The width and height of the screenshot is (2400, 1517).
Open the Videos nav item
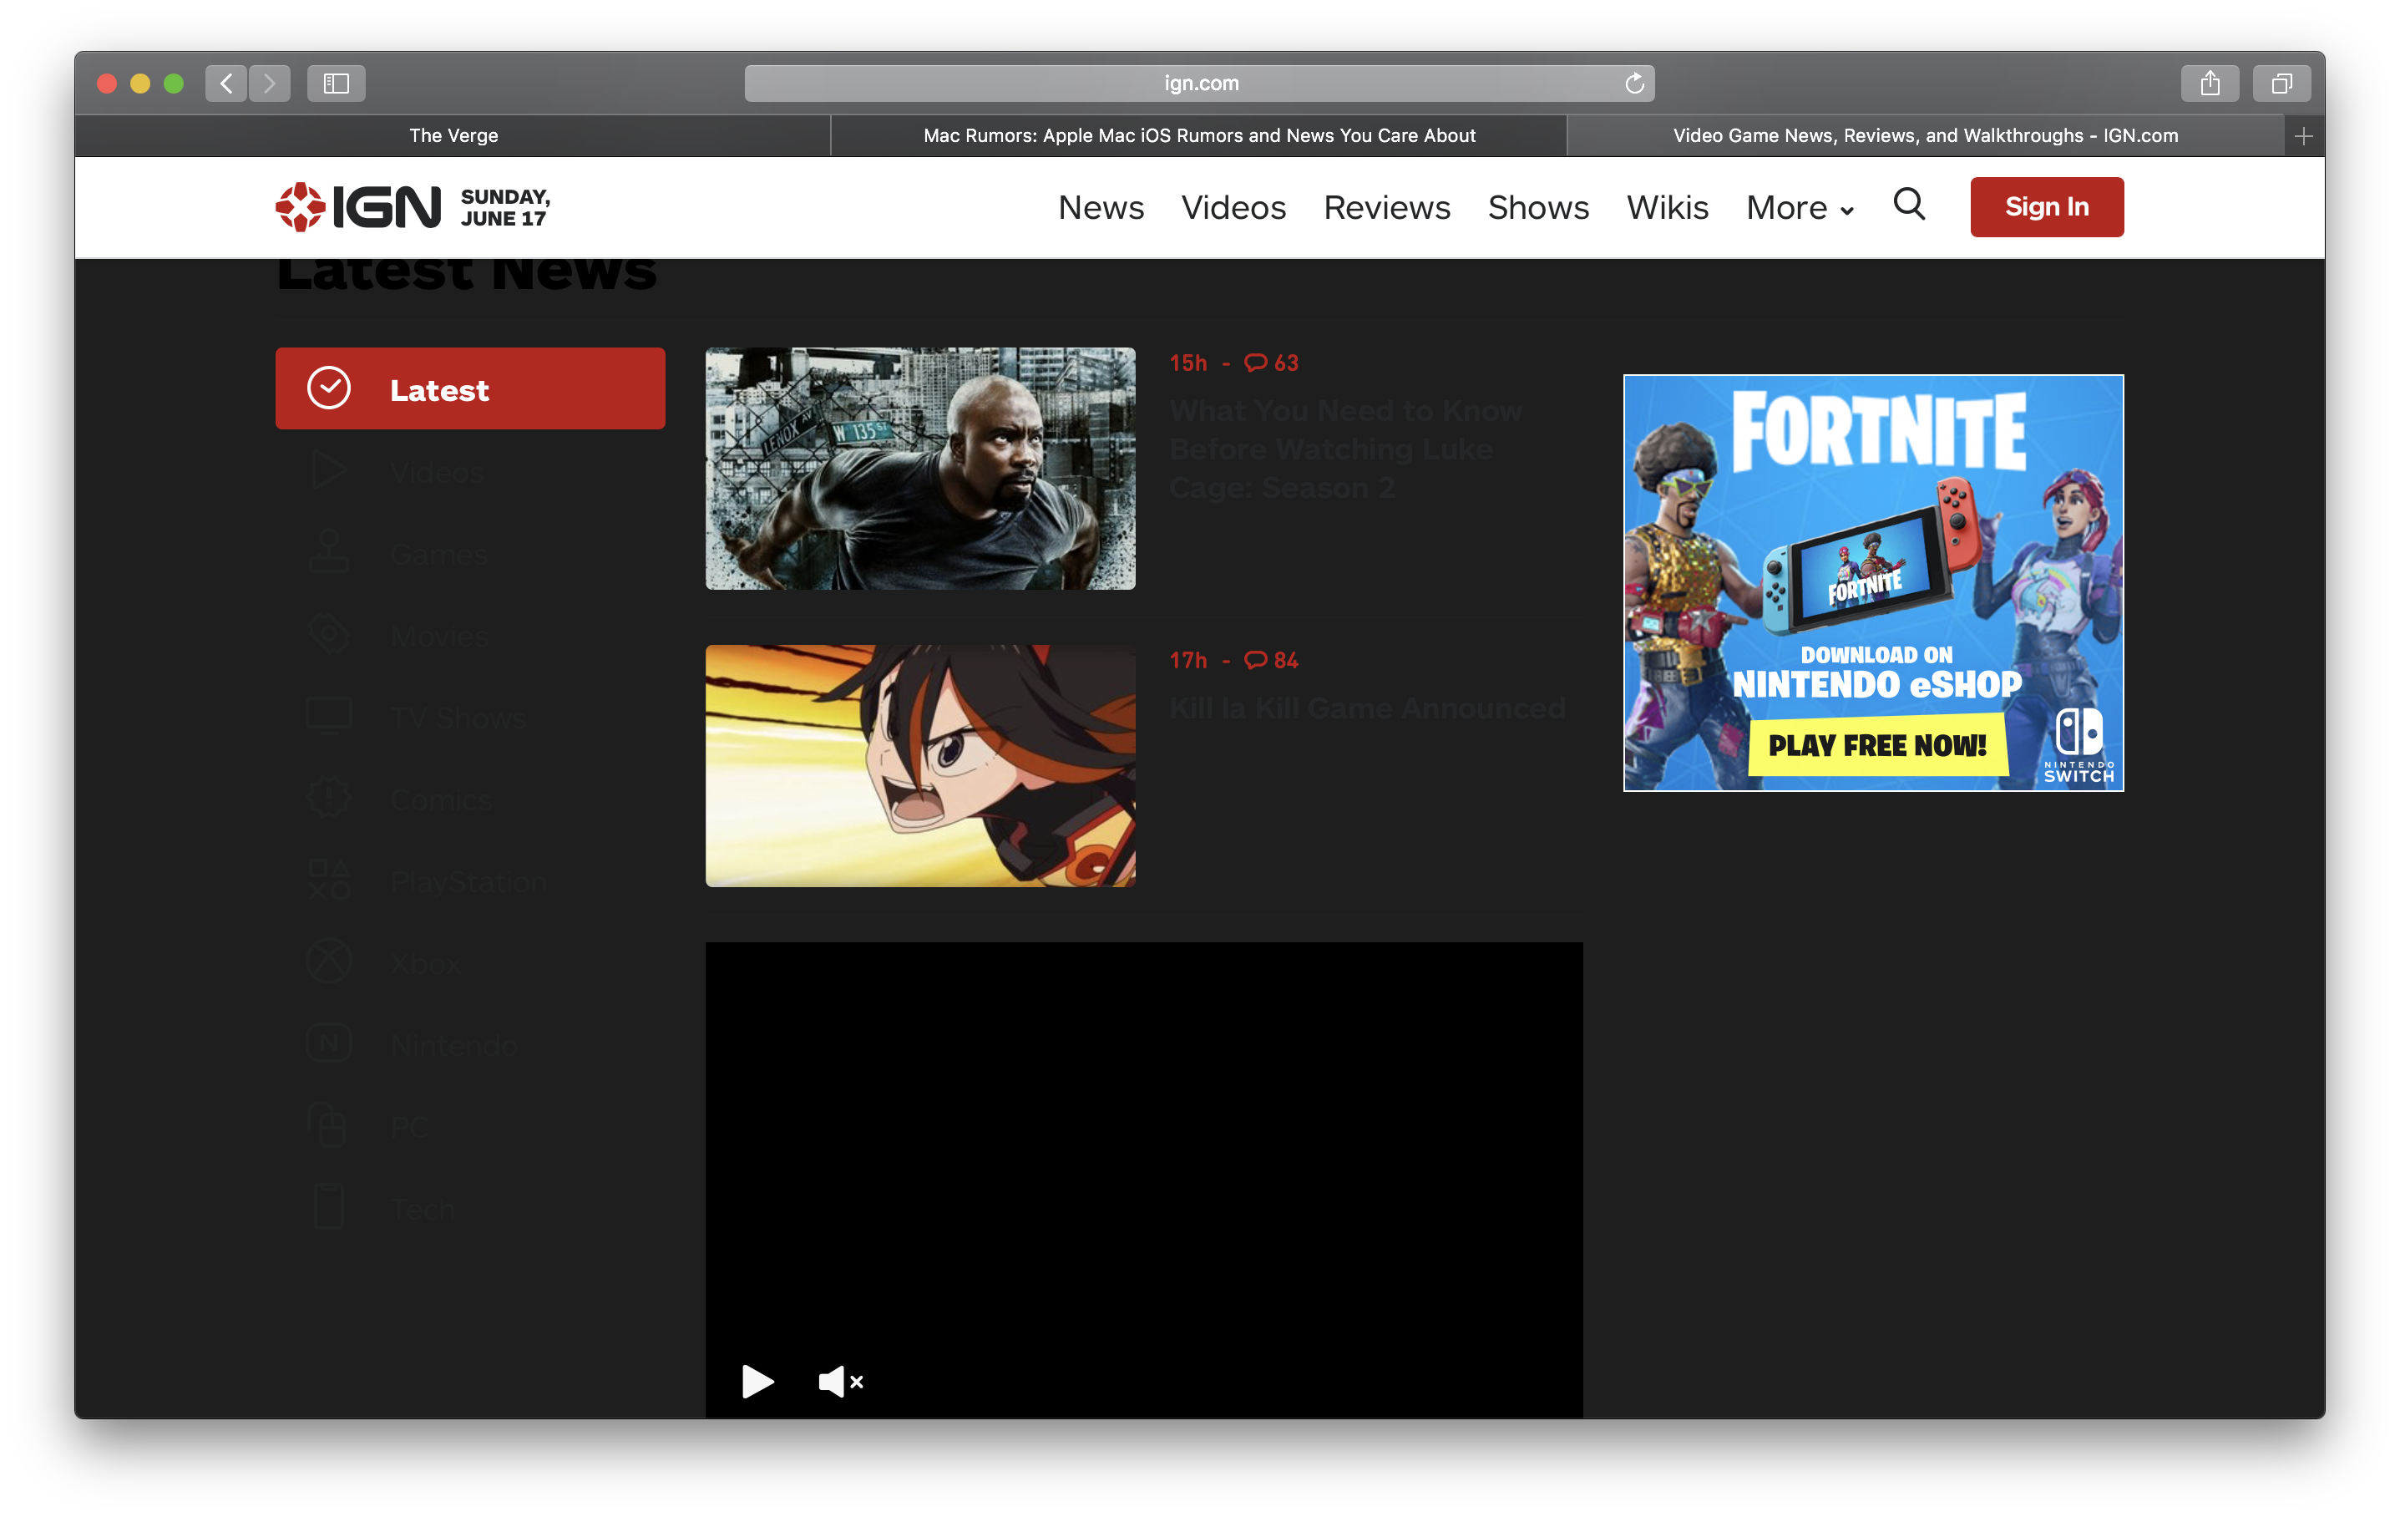click(1233, 208)
